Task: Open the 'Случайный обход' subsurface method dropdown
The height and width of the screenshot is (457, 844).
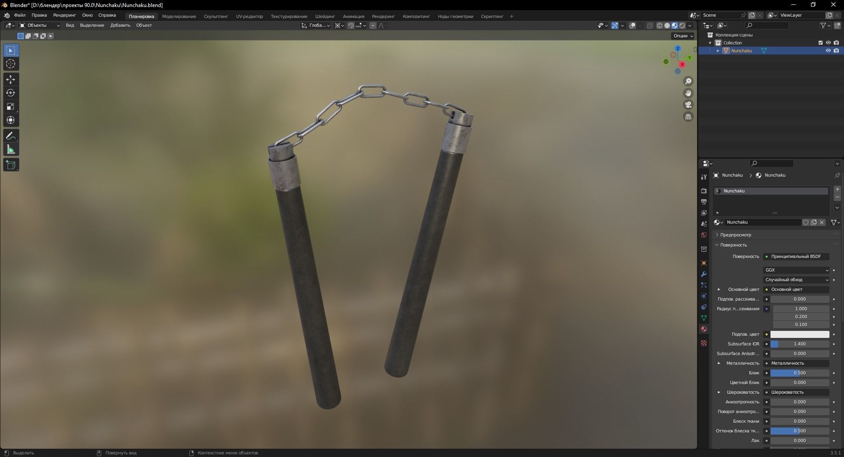Action: pos(797,280)
